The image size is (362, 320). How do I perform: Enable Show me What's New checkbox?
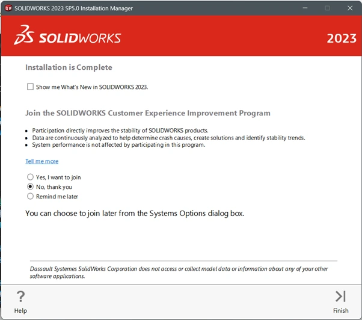tap(30, 87)
